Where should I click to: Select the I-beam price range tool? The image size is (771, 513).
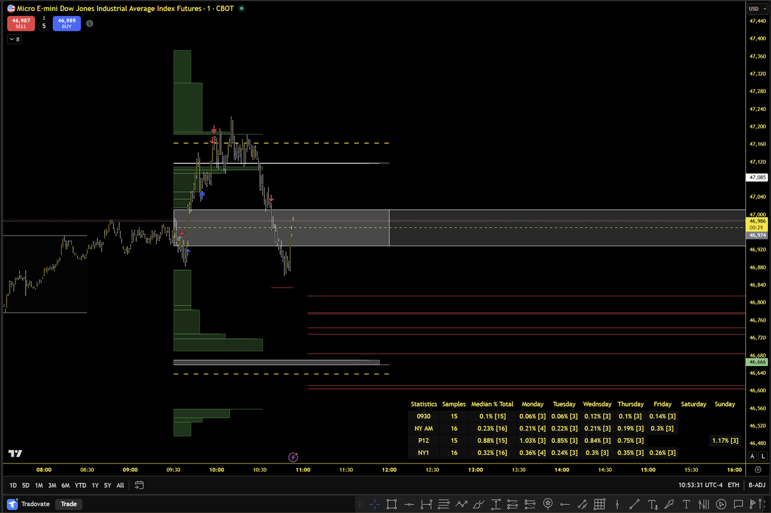coord(495,504)
